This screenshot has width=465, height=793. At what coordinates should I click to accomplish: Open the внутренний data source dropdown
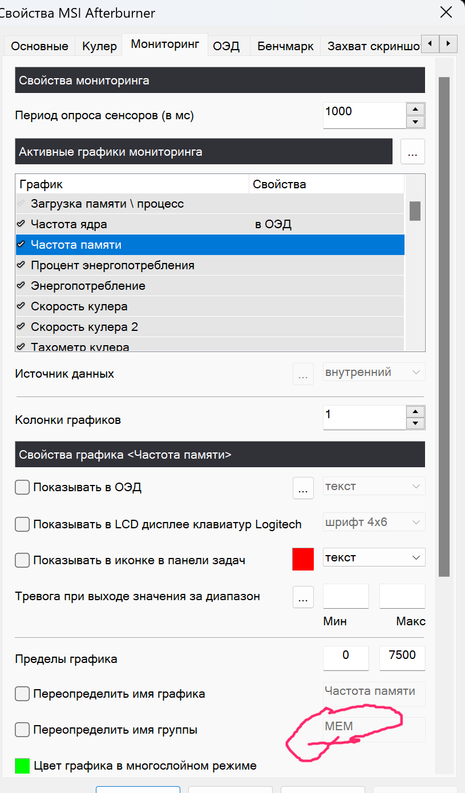pos(374,373)
